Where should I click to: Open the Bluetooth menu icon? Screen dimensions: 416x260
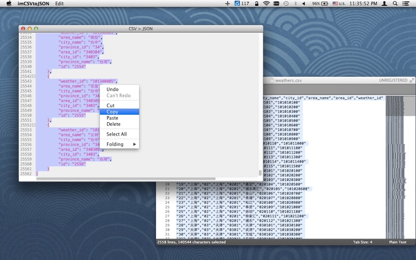click(295, 4)
